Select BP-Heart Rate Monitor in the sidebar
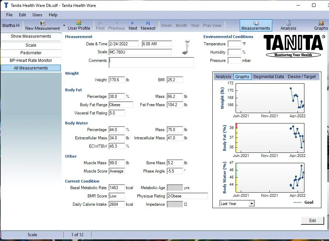329x241 pixels. click(31, 61)
